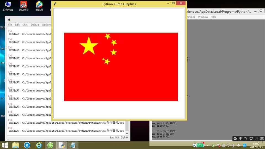Open the Edit menu in IDLE Shell
The width and height of the screenshot is (265, 149).
coord(17,25)
